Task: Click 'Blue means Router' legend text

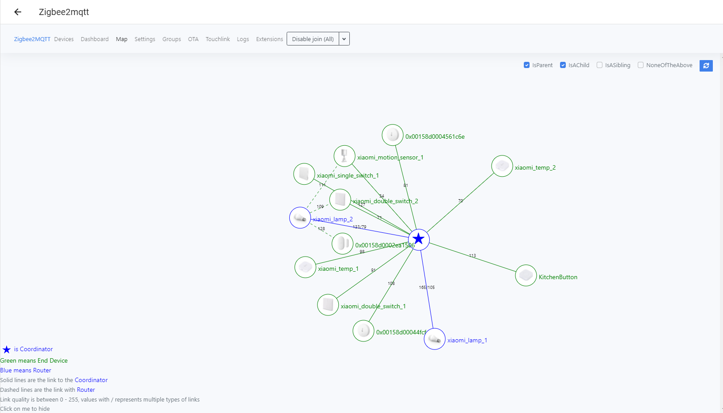Action: click(x=26, y=370)
